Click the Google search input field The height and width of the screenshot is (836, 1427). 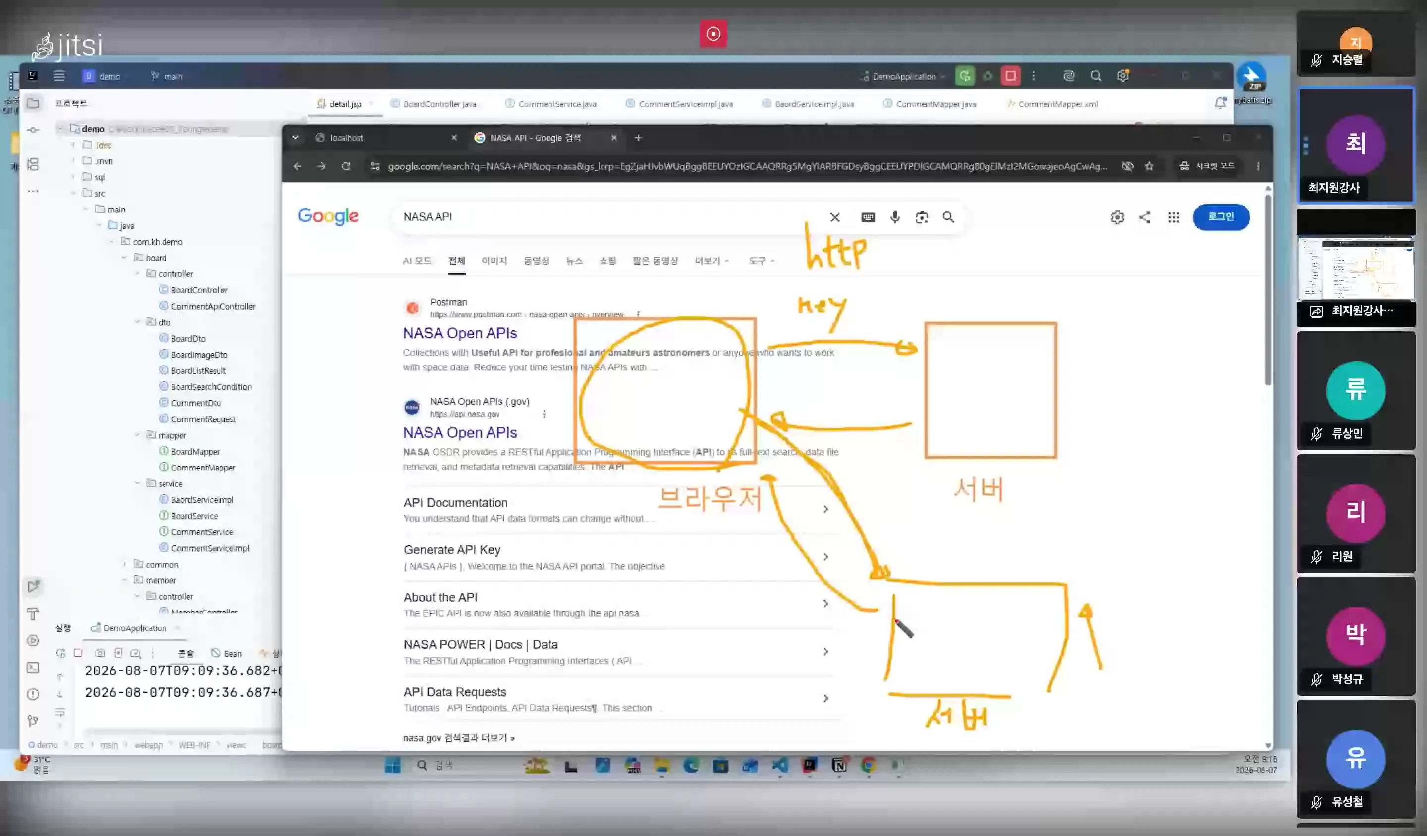pyautogui.click(x=611, y=217)
